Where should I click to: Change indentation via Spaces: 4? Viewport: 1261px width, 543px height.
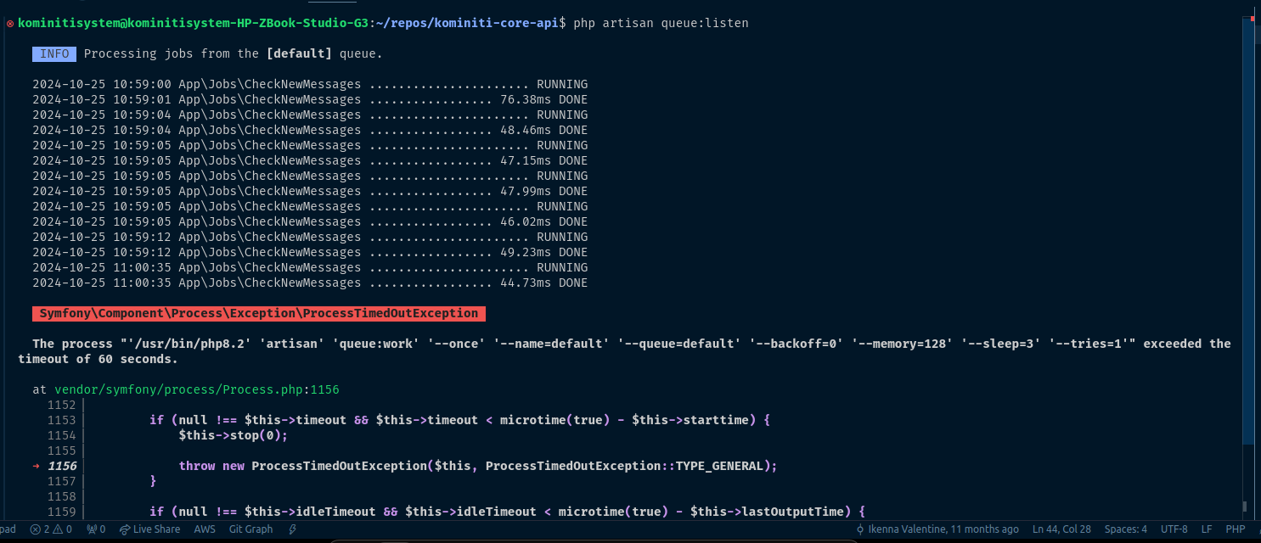pos(1125,529)
